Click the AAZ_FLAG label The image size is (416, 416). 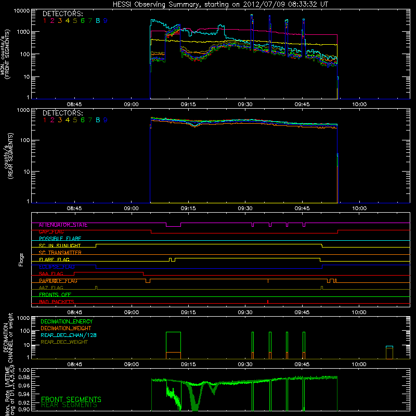point(51,288)
